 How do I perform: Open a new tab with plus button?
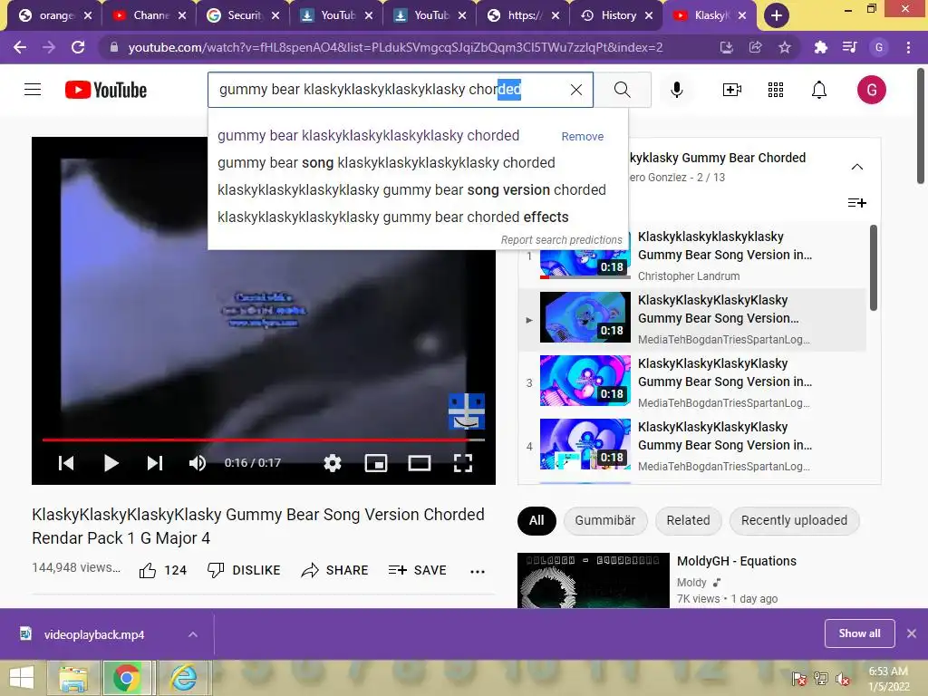pos(777,15)
